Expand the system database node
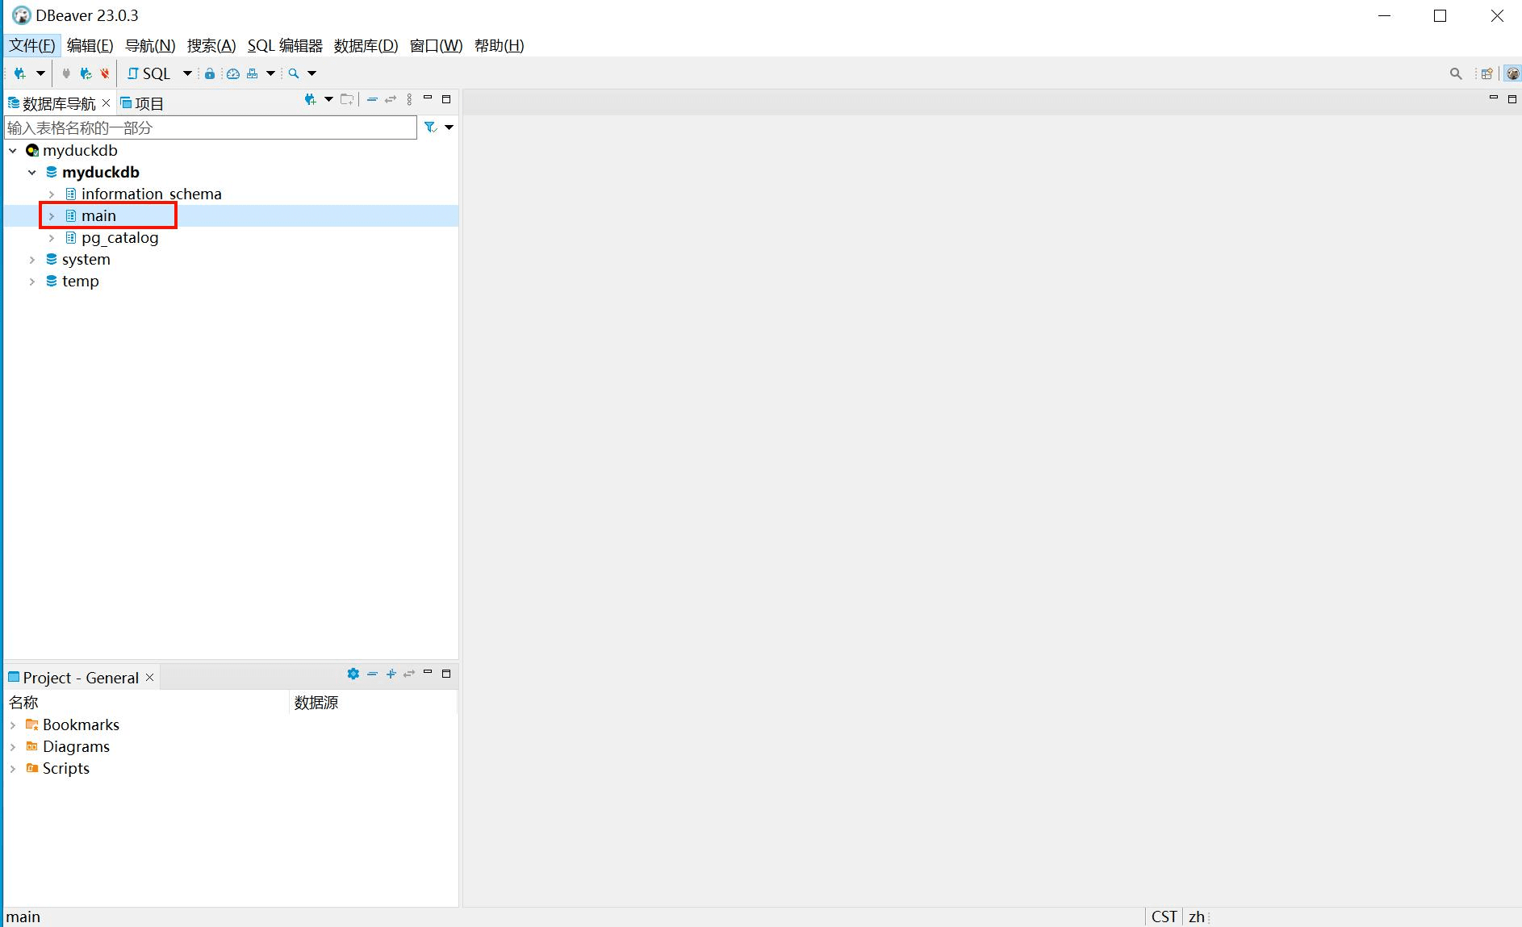This screenshot has width=1522, height=927. point(32,260)
